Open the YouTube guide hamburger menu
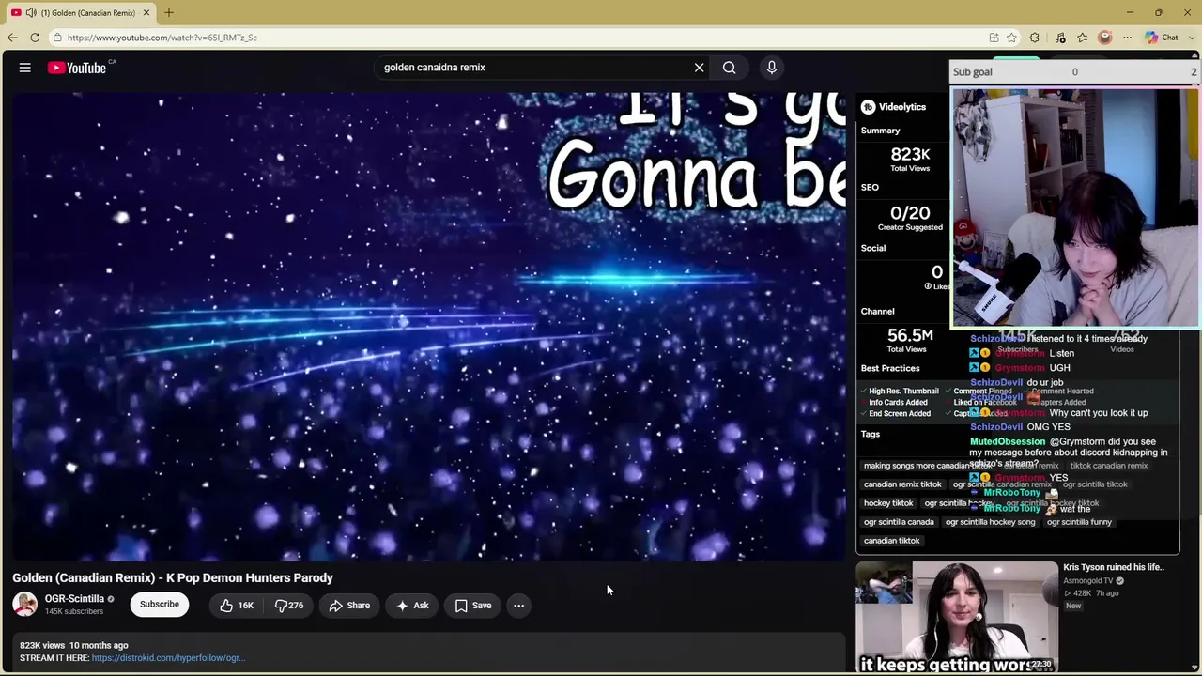Viewport: 1202px width, 676px height. click(25, 68)
